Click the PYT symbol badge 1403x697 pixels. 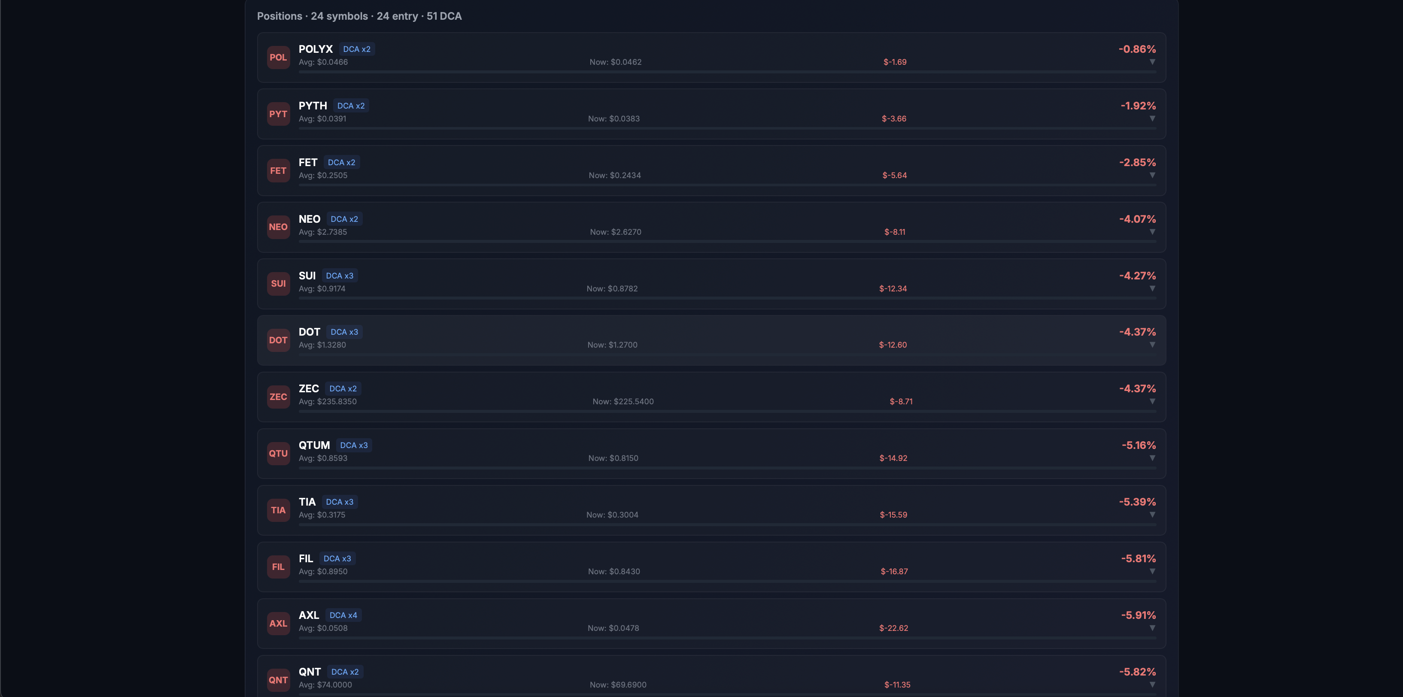pos(278,114)
